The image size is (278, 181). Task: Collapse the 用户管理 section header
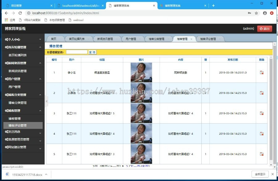pyautogui.click(x=23, y=79)
